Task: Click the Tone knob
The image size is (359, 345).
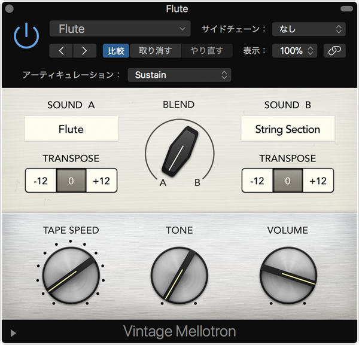Action: click(180, 275)
